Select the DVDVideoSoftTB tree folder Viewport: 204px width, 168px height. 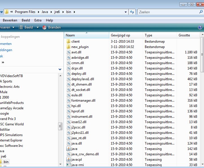coord(11,76)
